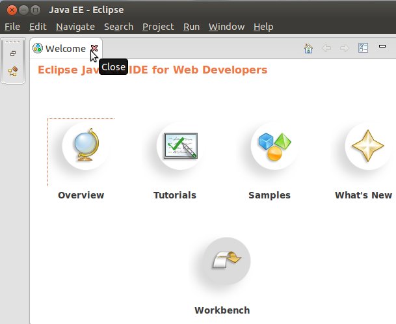Open the File menu

[12, 27]
